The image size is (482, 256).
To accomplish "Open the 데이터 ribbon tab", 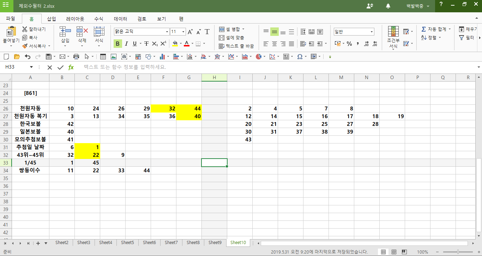I will click(120, 19).
